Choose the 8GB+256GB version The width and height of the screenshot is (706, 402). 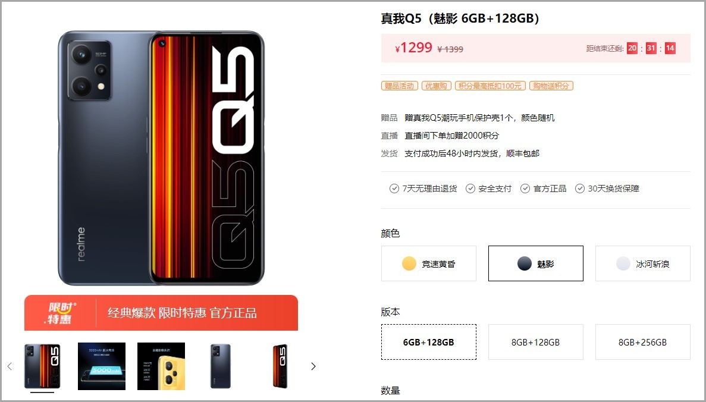(x=642, y=342)
